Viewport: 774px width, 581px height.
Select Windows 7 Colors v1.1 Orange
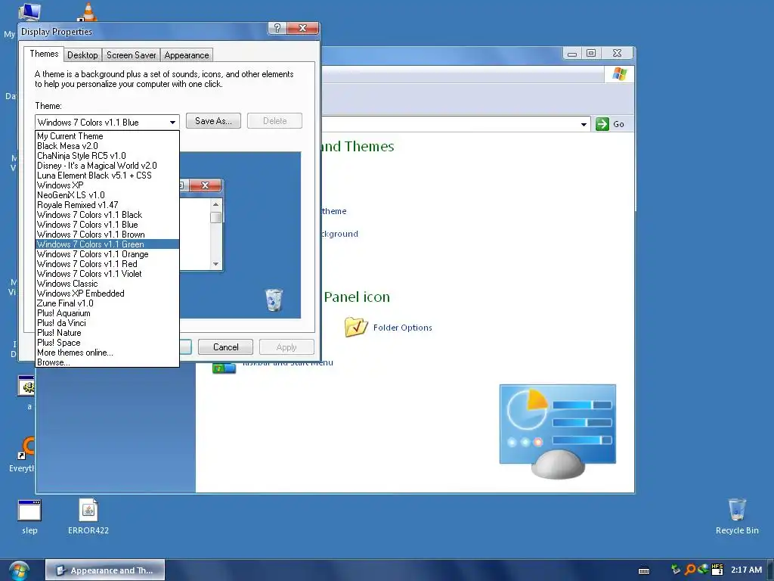[x=107, y=254]
